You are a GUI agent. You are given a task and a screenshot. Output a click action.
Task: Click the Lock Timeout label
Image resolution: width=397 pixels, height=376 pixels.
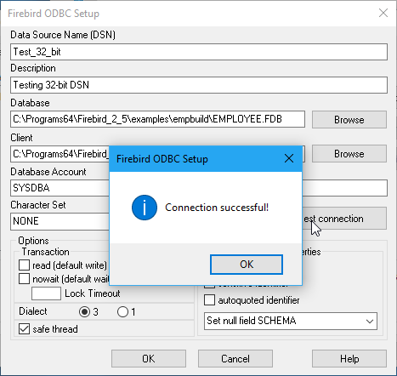(93, 293)
